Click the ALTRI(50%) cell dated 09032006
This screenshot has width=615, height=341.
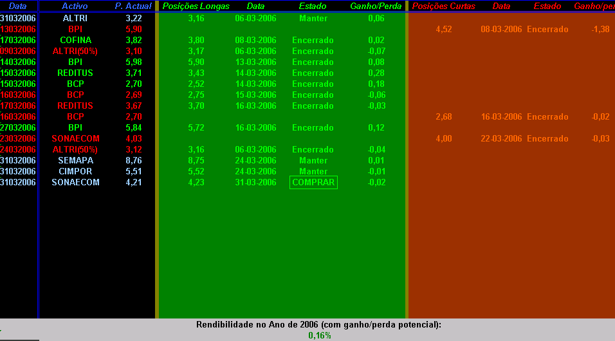click(x=75, y=51)
